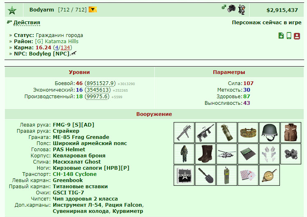Click the green add-note document icon

coord(281,36)
